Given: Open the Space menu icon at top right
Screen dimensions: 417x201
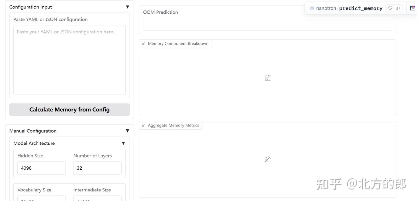Looking at the screenshot, I should point(413,8).
